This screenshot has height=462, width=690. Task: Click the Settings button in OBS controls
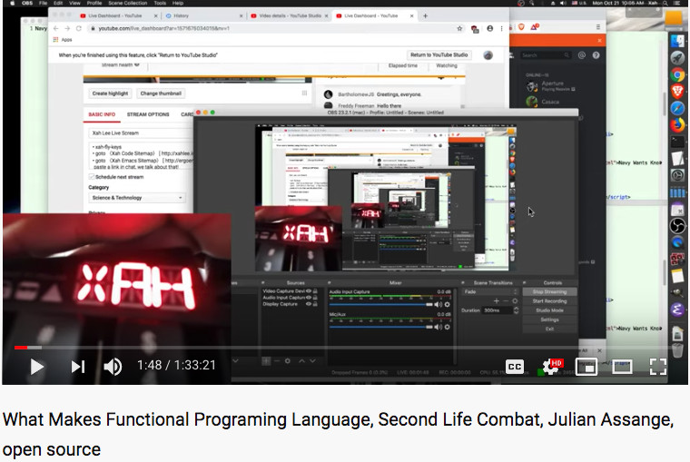[549, 319]
